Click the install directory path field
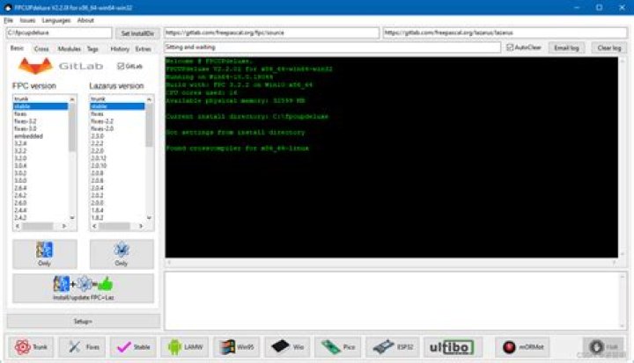Viewport: 634px width, 363px height. tap(59, 33)
